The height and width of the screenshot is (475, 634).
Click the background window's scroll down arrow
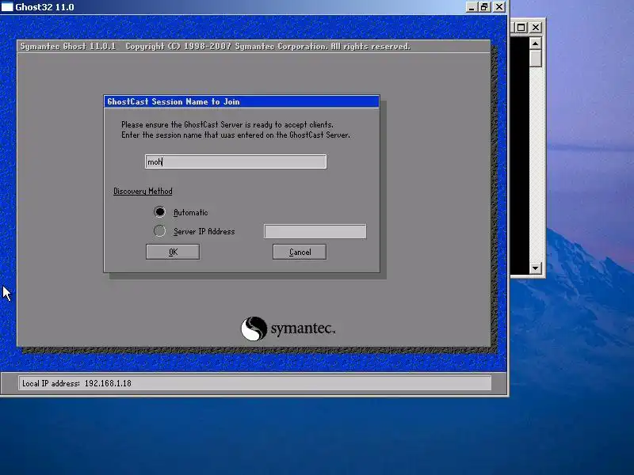click(x=536, y=268)
